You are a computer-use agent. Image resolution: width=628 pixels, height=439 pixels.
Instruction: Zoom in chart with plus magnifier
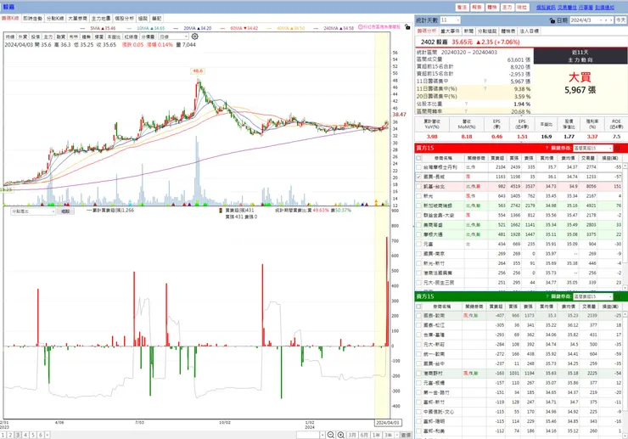(340, 435)
